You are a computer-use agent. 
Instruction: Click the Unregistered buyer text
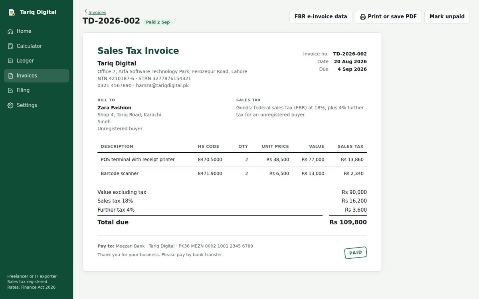coord(120,129)
